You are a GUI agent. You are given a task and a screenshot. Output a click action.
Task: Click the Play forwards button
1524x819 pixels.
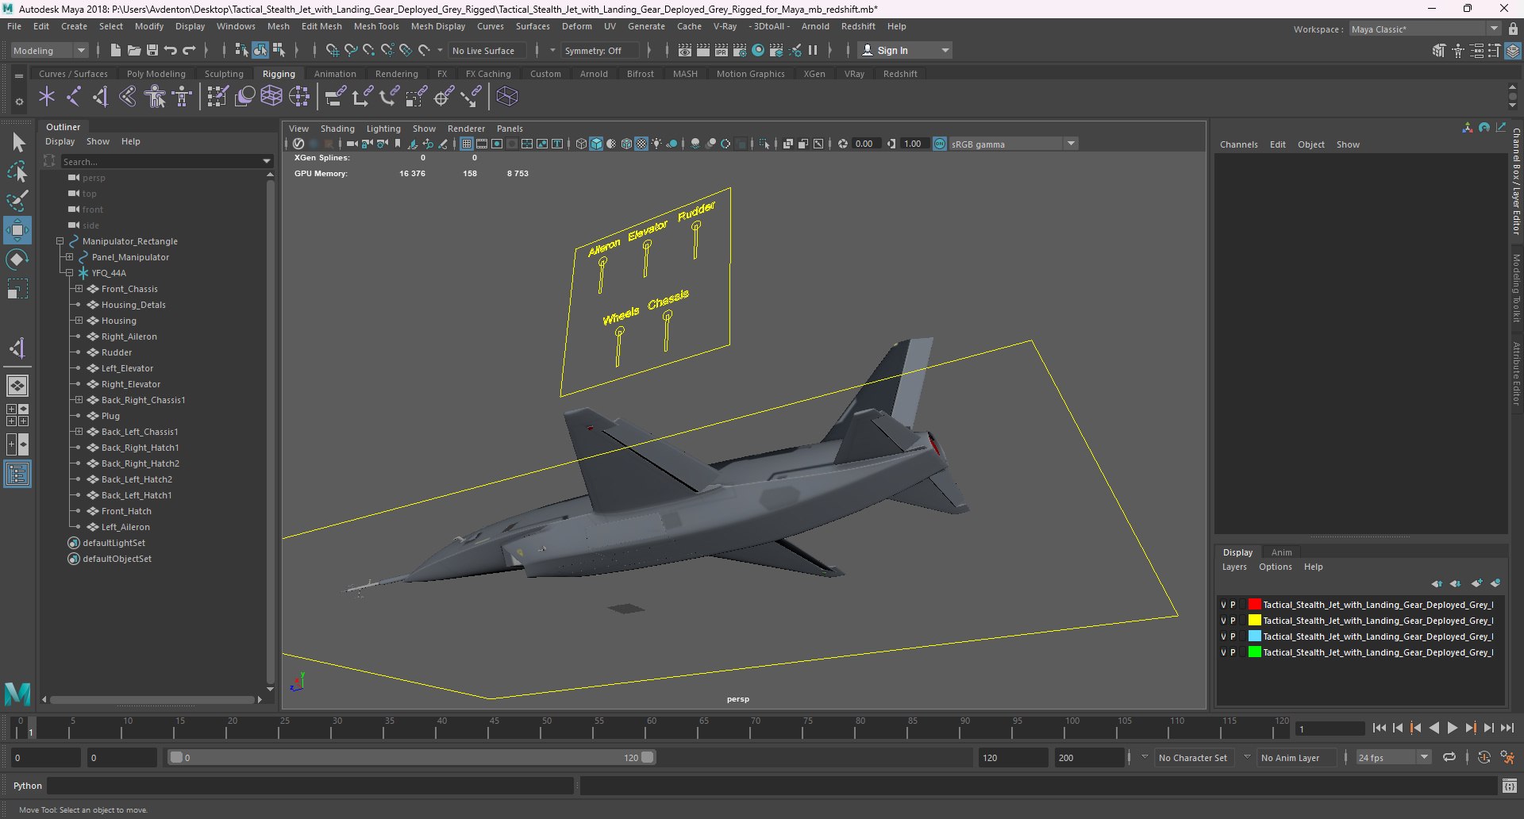[1453, 728]
